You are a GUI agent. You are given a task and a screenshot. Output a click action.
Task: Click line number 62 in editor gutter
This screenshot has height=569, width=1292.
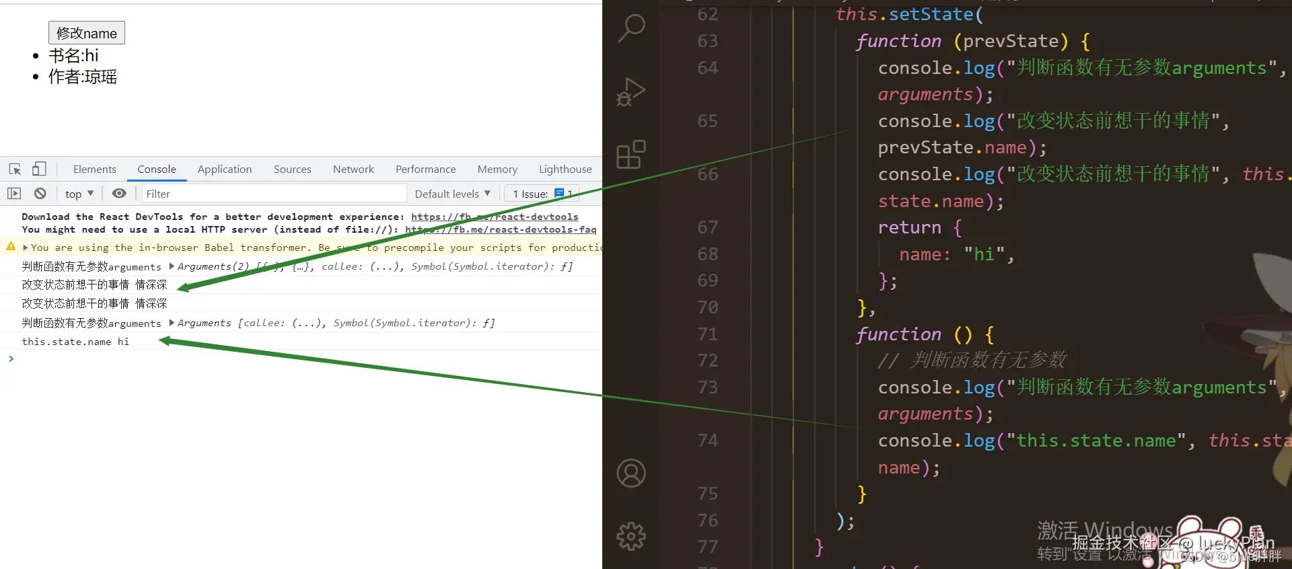point(708,14)
